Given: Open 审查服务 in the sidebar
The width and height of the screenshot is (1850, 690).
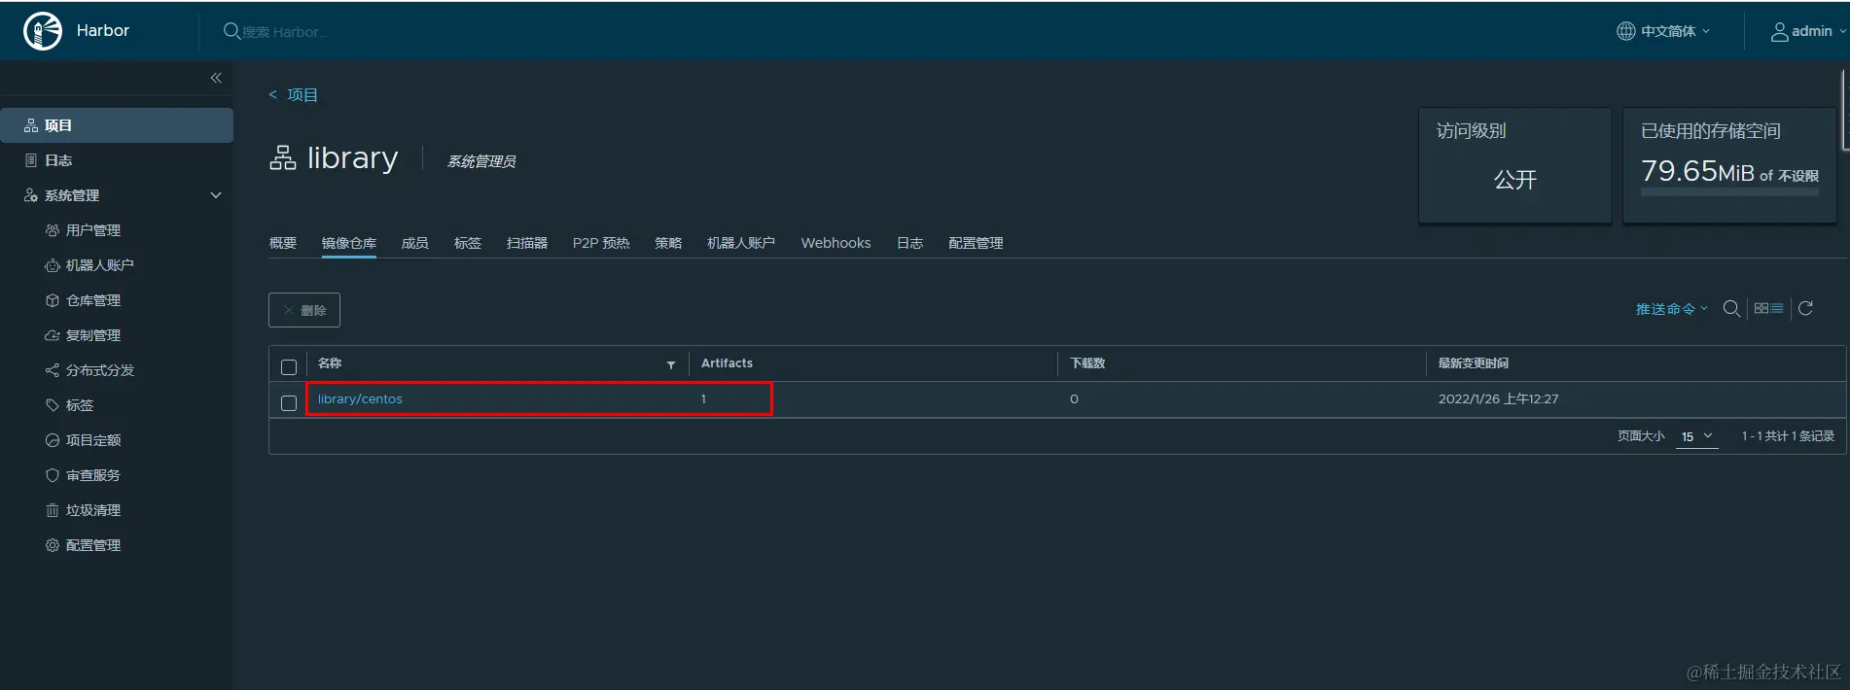Looking at the screenshot, I should pyautogui.click(x=93, y=475).
